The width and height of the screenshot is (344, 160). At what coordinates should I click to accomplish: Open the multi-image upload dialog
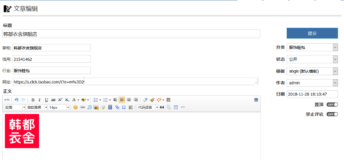[x=96, y=108]
